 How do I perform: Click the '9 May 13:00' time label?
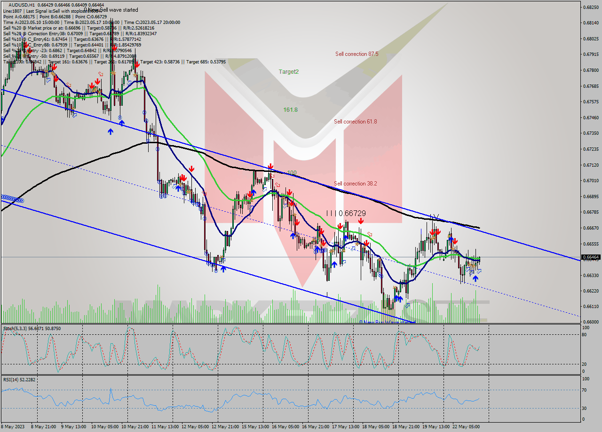(74, 427)
